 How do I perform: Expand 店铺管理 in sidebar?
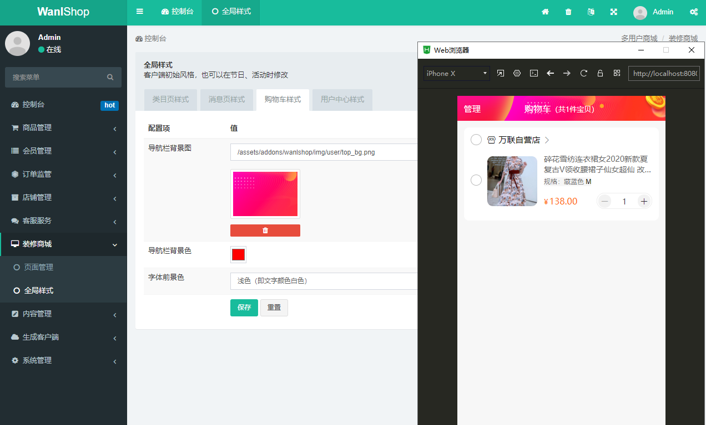(63, 197)
